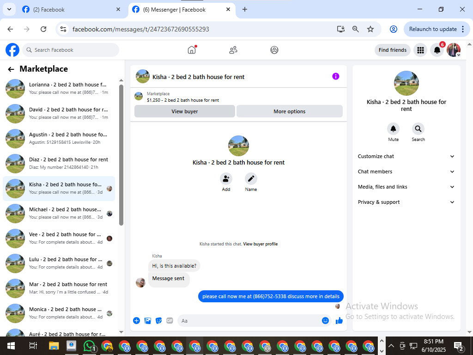Click the purple conversation info icon
473x355 pixels.
coord(336,76)
